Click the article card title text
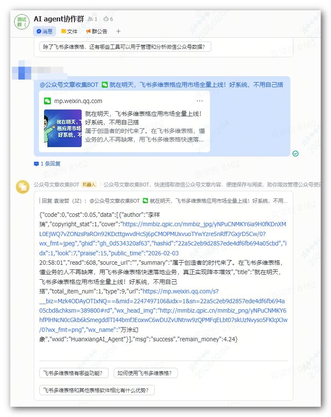Viewport: 331px width, 417px height. tap(143, 118)
